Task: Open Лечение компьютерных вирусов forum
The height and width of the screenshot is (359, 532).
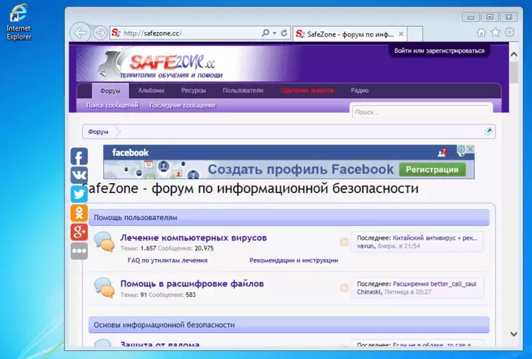Action: click(193, 238)
